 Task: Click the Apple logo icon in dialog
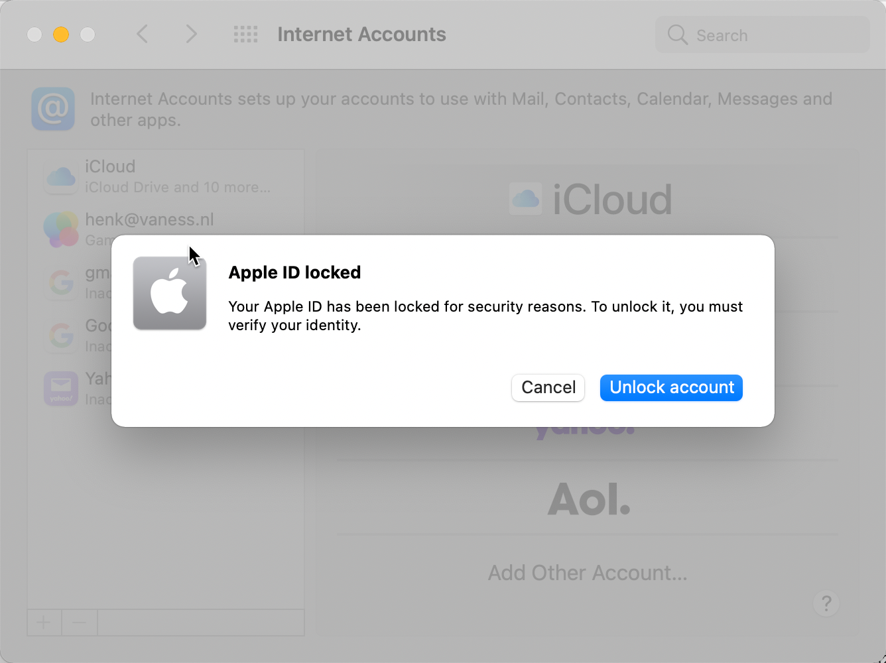point(170,293)
